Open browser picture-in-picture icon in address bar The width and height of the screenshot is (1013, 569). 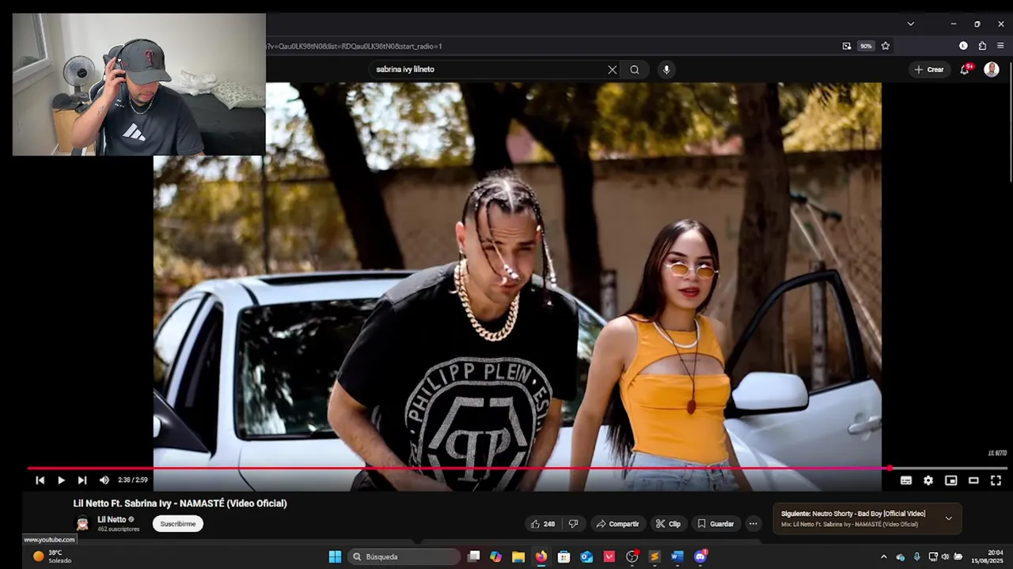pyautogui.click(x=847, y=46)
